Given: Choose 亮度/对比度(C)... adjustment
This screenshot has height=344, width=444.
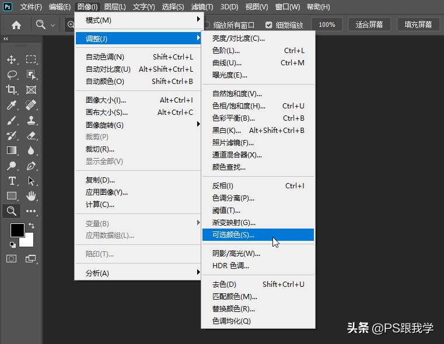Looking at the screenshot, I should [258, 38].
